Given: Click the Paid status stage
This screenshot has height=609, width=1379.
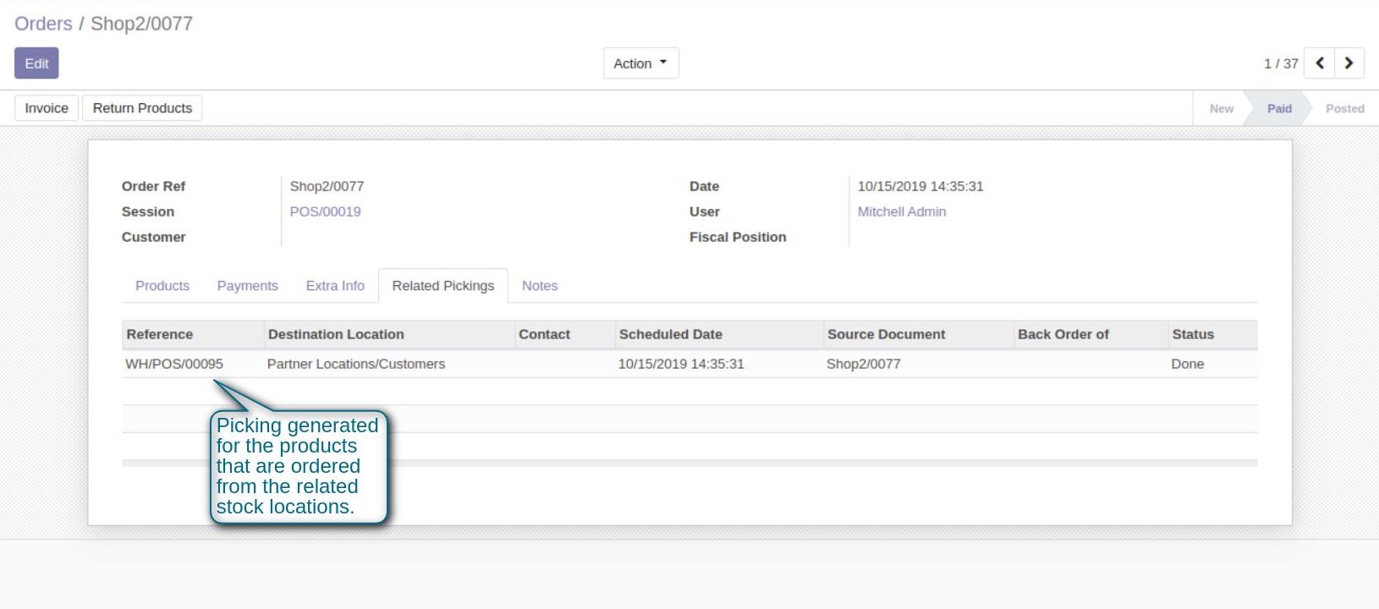Looking at the screenshot, I should tap(1278, 108).
